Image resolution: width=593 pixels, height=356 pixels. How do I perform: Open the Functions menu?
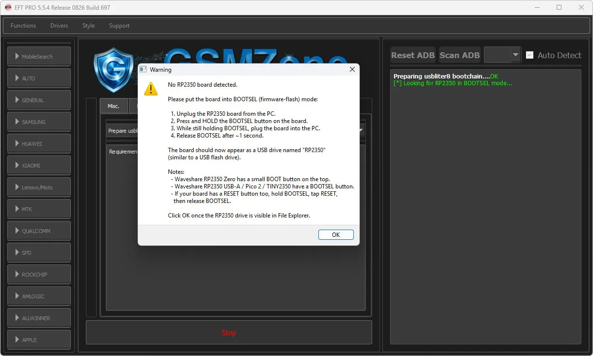tap(23, 26)
